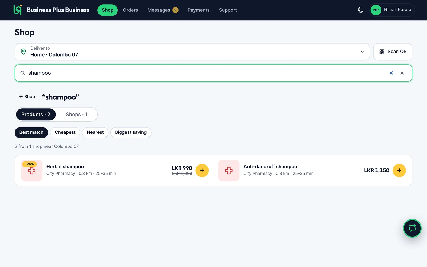Click the delivery location pin icon
The width and height of the screenshot is (427, 267).
coord(23,52)
